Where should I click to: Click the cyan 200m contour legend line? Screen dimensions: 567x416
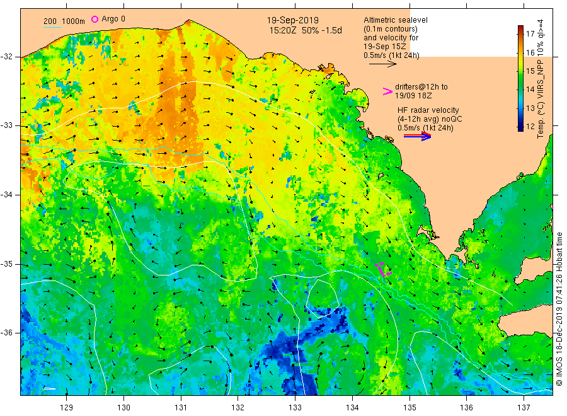click(x=52, y=27)
